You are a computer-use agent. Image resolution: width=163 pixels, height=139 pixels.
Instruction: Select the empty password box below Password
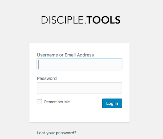coord(79,88)
